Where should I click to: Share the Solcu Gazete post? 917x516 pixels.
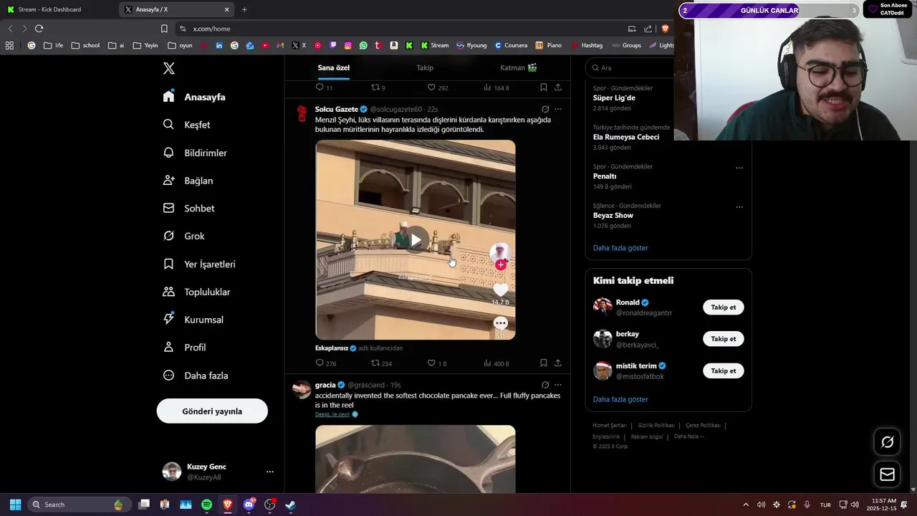[x=558, y=363]
